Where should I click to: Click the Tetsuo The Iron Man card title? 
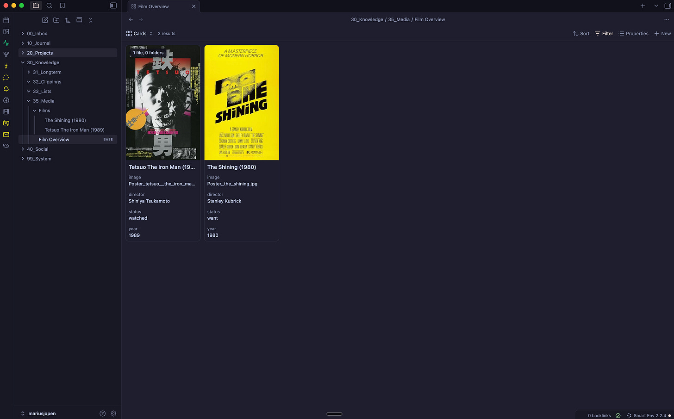162,167
